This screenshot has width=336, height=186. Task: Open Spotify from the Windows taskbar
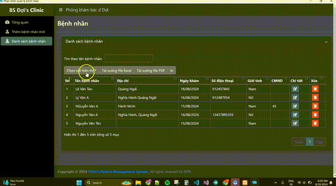tap(168, 183)
